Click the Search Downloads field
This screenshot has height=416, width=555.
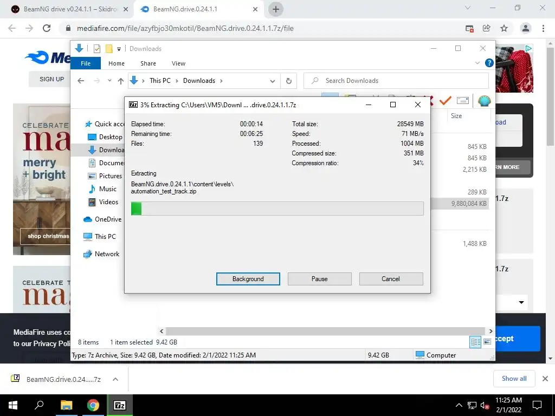(396, 81)
